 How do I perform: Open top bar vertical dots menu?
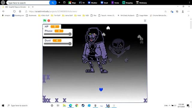pos(189,2)
